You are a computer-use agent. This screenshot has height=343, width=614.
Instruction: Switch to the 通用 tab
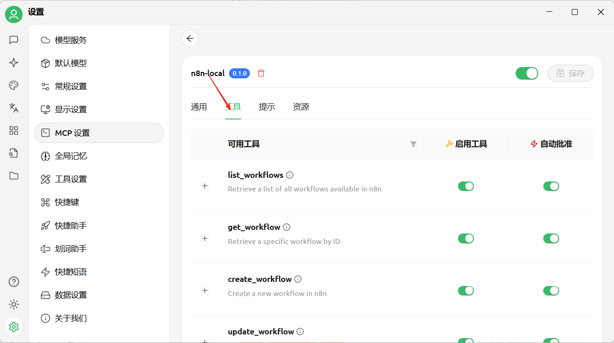tap(199, 107)
